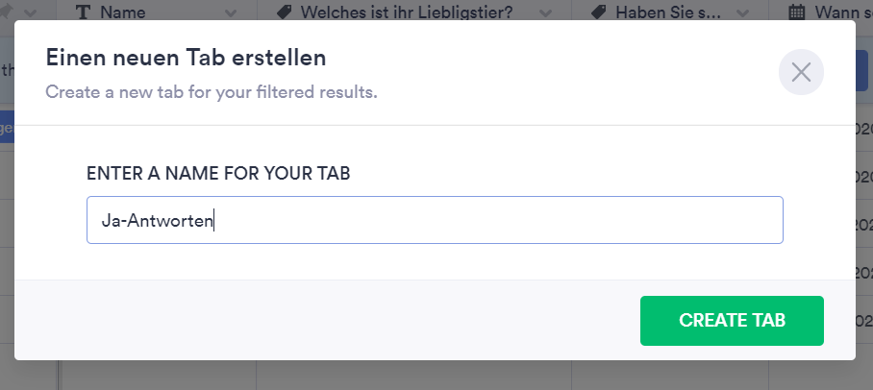Click calendar icon of the Wann column

click(796, 12)
